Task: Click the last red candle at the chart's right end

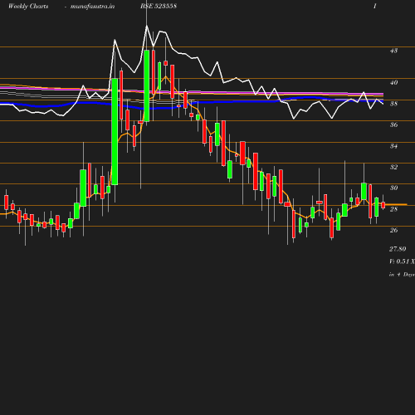Action: click(x=383, y=205)
